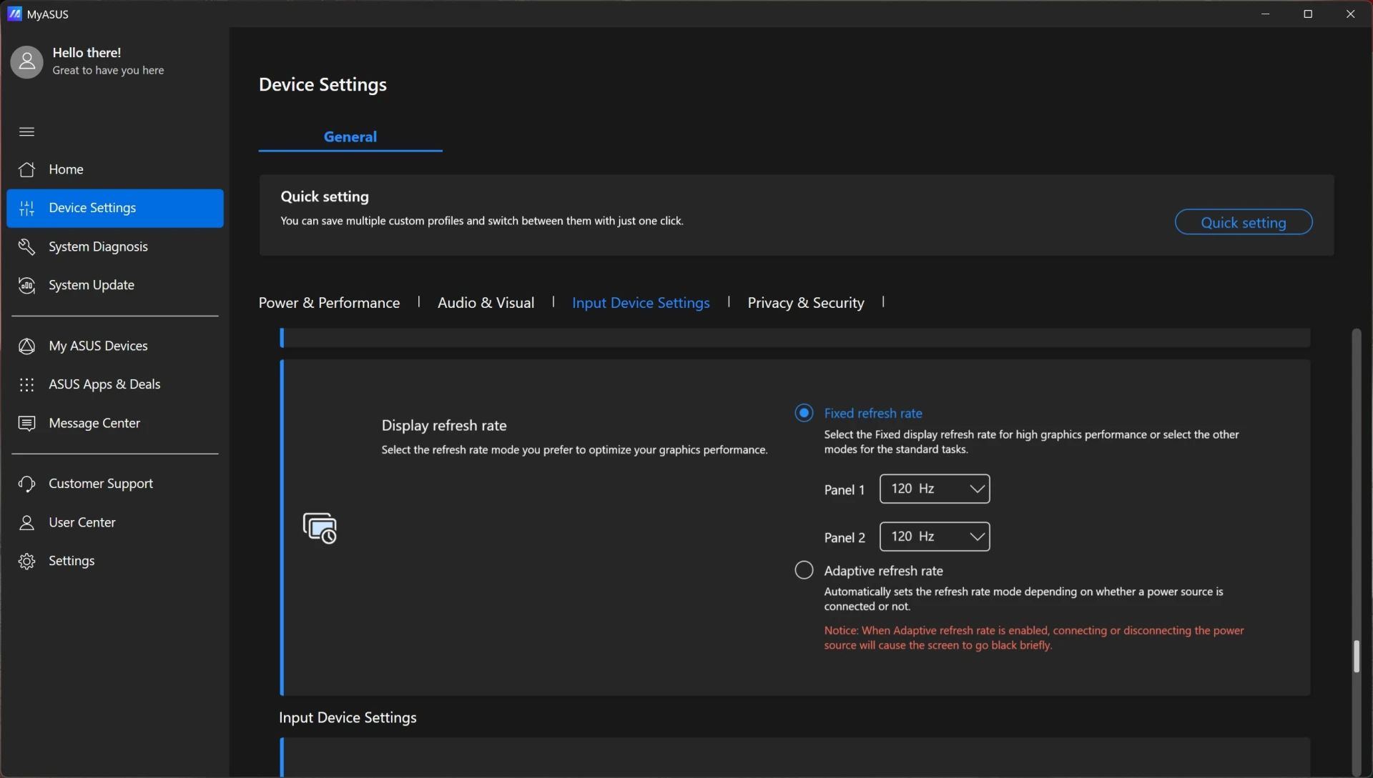1373x778 pixels.
Task: Minimize the MyASUS window
Action: (x=1266, y=14)
